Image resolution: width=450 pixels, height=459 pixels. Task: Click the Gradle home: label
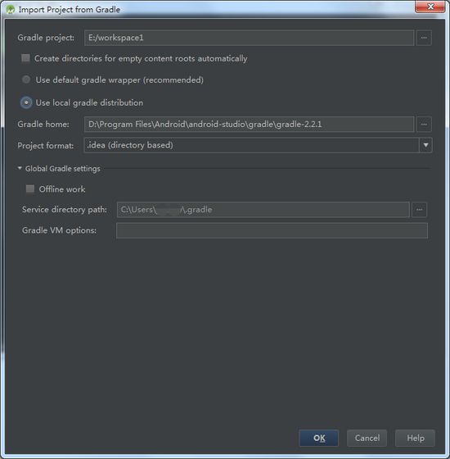pyautogui.click(x=43, y=125)
